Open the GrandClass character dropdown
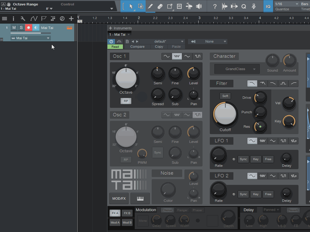 point(237,69)
